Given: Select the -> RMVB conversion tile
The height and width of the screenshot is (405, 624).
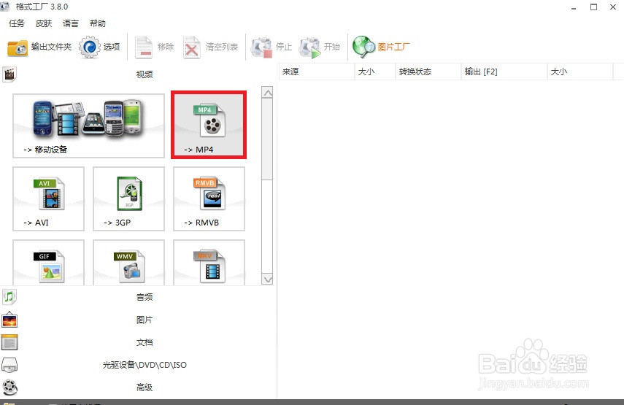Looking at the screenshot, I should (x=209, y=199).
